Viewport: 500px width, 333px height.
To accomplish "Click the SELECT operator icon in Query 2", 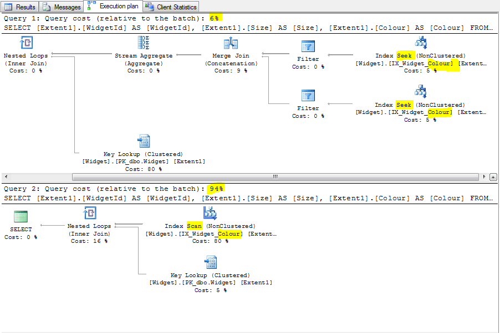I will pyautogui.click(x=21, y=216).
